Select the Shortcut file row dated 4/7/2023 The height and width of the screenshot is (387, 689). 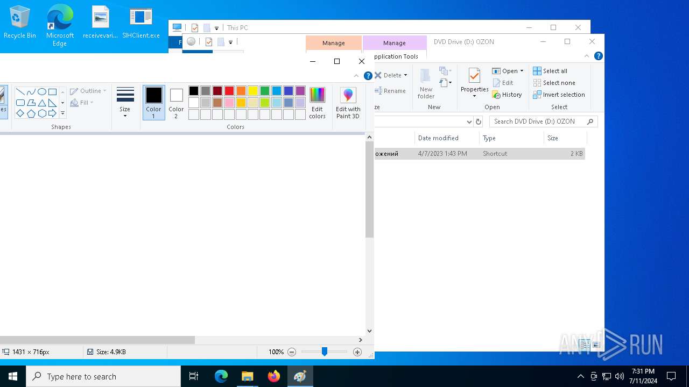(480, 154)
